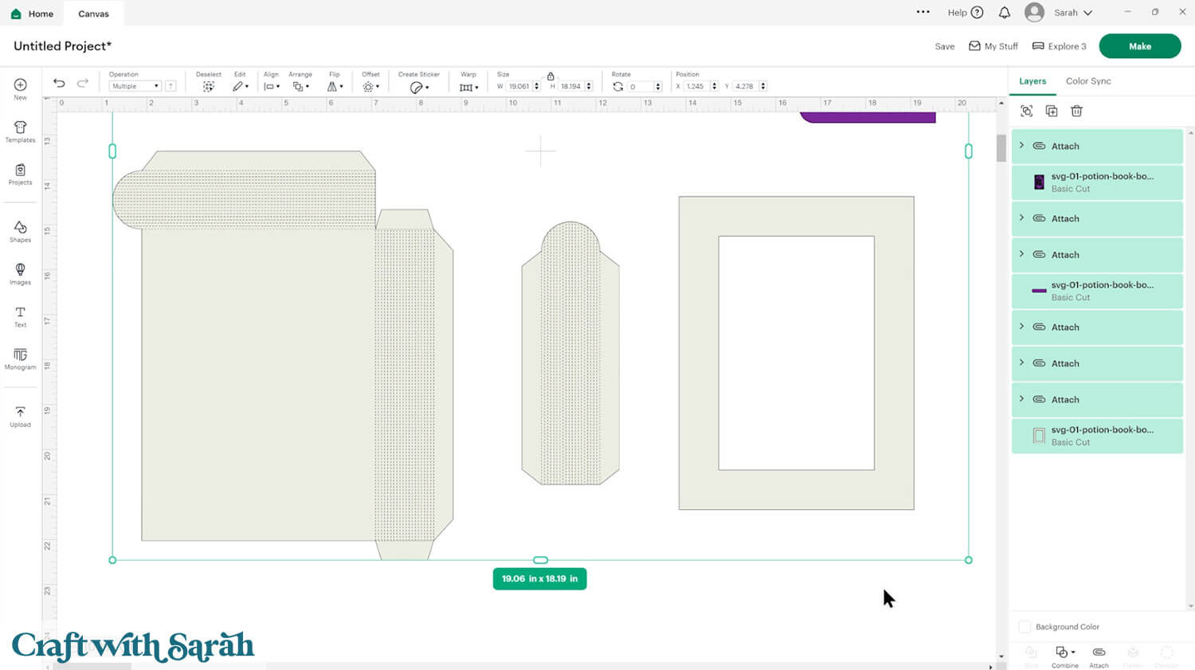Undo the last action
Screen dimensions: 1195x670
coord(59,84)
